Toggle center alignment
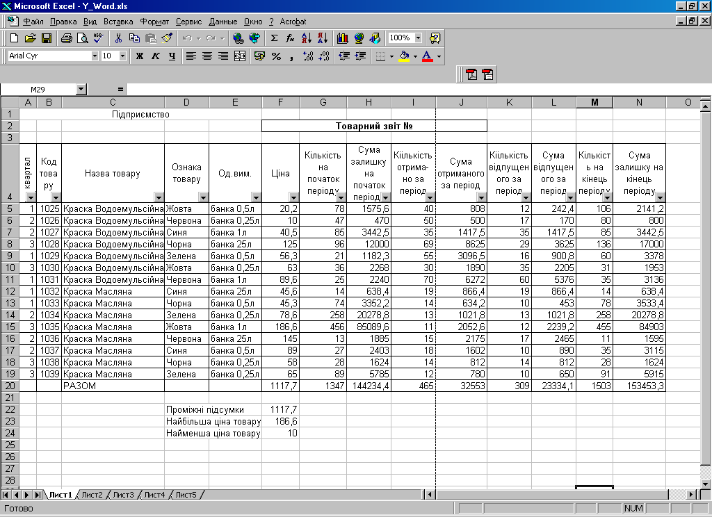712x517 pixels. pyautogui.click(x=207, y=56)
